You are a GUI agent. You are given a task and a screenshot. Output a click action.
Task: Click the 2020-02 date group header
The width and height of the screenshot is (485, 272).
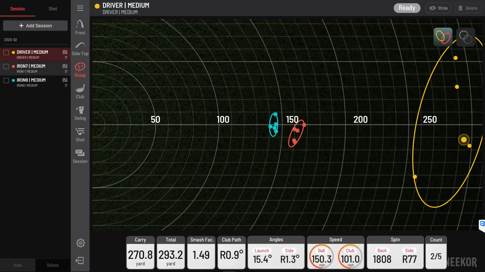coord(10,40)
